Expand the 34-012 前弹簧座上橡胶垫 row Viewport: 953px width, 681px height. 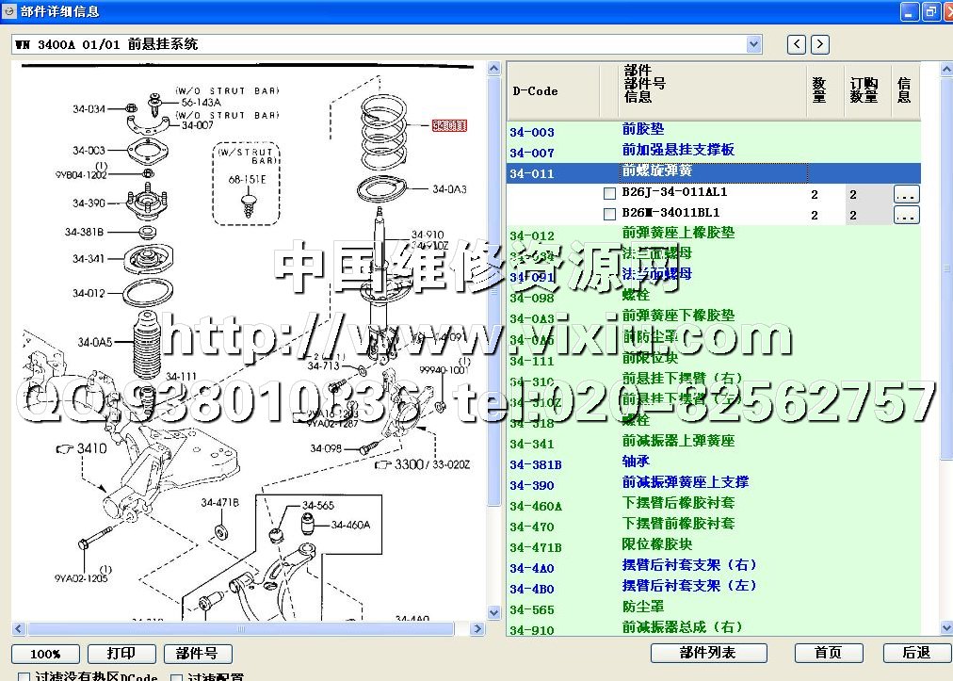pos(678,234)
